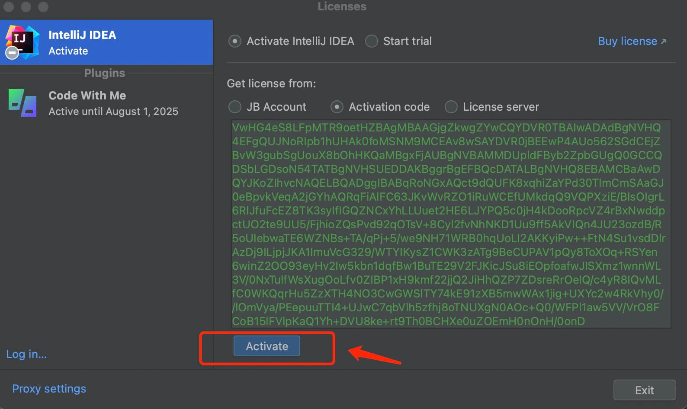Click the red window close button
This screenshot has width=687, height=409.
[9, 6]
